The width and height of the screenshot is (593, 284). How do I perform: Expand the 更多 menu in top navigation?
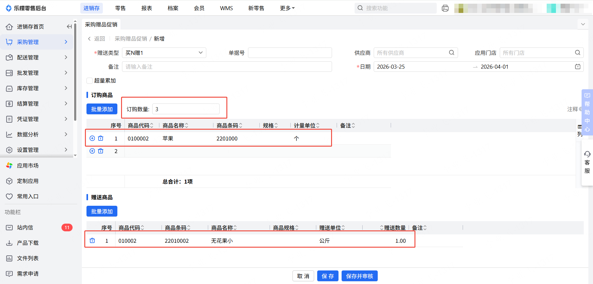(x=287, y=8)
